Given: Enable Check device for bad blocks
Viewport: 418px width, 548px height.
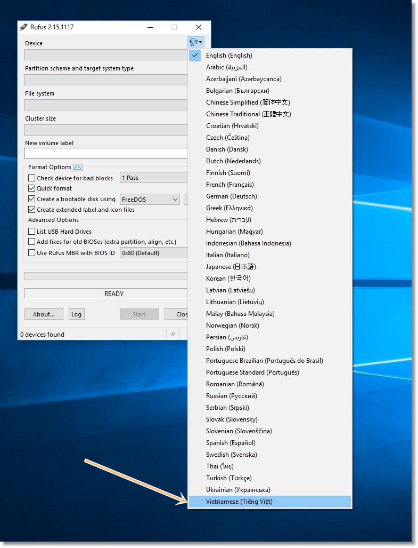Looking at the screenshot, I should coord(32,178).
